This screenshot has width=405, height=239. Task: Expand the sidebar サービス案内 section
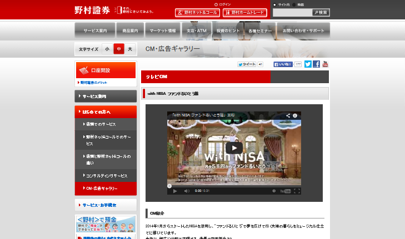click(106, 96)
